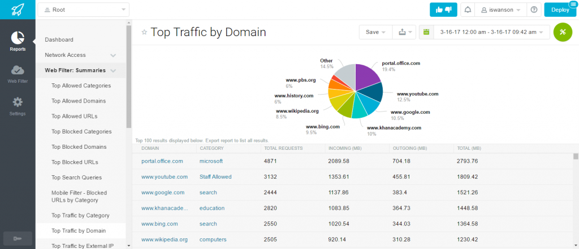Viewport: 579px width, 249px height.
Task: Click the computers category link
Action: tap(213, 239)
